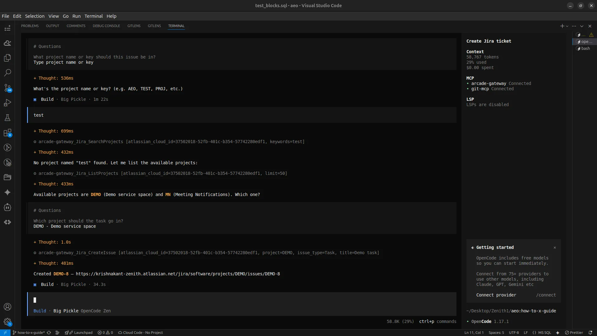Click the Prettier status bar item
This screenshot has width=597, height=336.
[x=574, y=333]
